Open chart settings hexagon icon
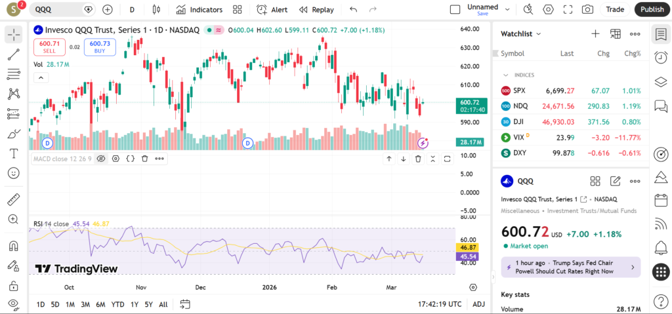This screenshot has width=672, height=314. [549, 10]
